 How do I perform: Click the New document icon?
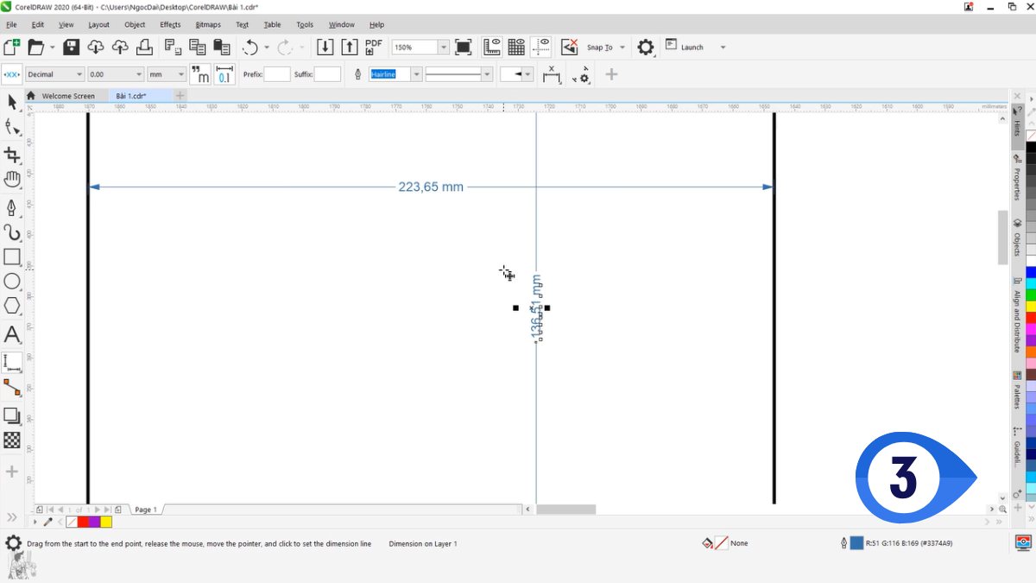pos(12,47)
